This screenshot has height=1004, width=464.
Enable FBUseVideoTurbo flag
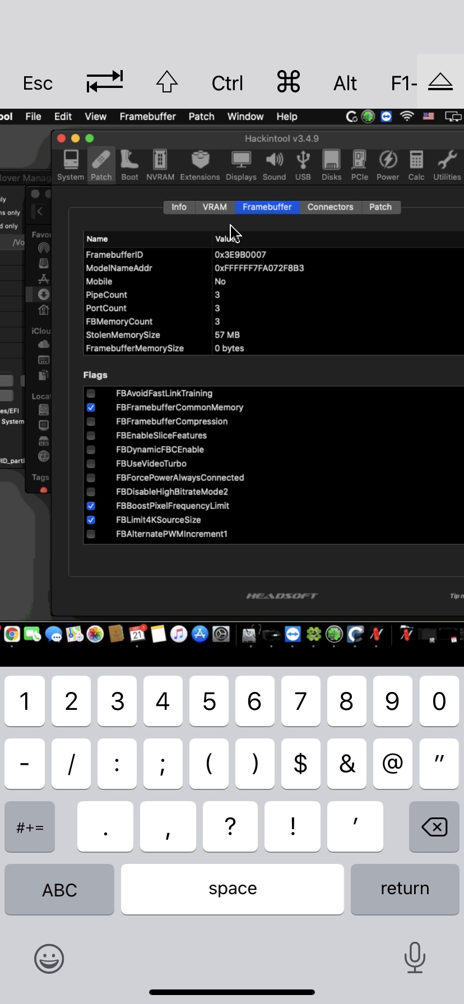pyautogui.click(x=91, y=463)
